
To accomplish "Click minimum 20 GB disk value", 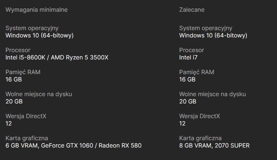I will coord(14,102).
